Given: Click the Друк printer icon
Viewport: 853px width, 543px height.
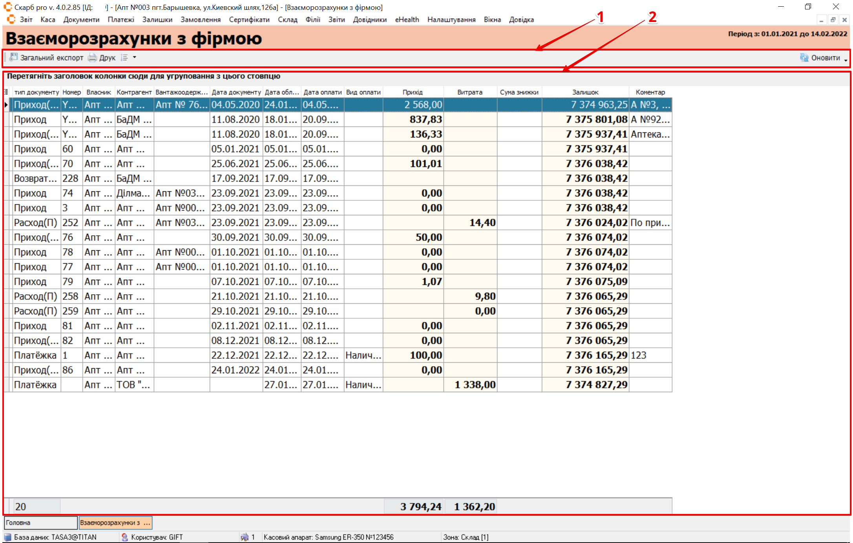Looking at the screenshot, I should (92, 58).
